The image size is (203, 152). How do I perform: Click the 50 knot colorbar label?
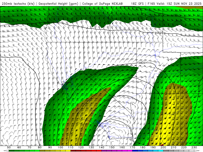[9, 147]
